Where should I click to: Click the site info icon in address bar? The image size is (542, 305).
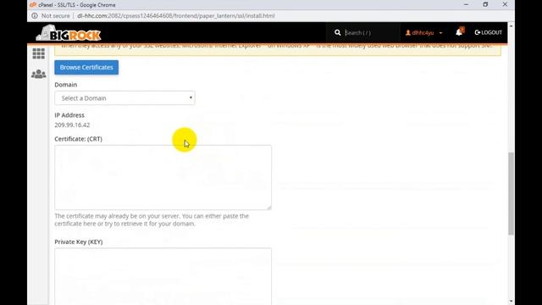tap(35, 15)
